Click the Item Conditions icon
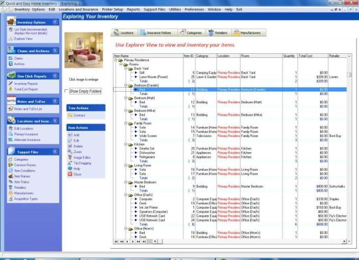This screenshot has height=260, width=359. click(11, 171)
